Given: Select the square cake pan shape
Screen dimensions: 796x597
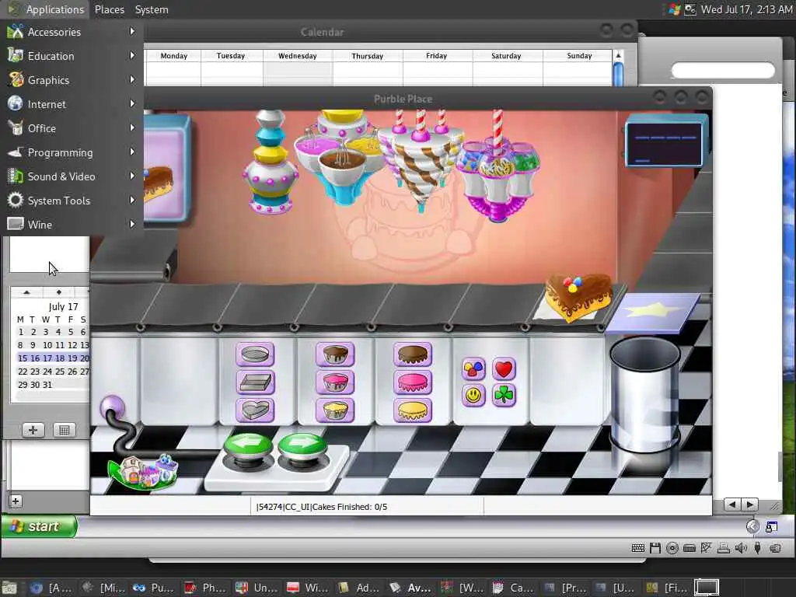Looking at the screenshot, I should [x=255, y=382].
